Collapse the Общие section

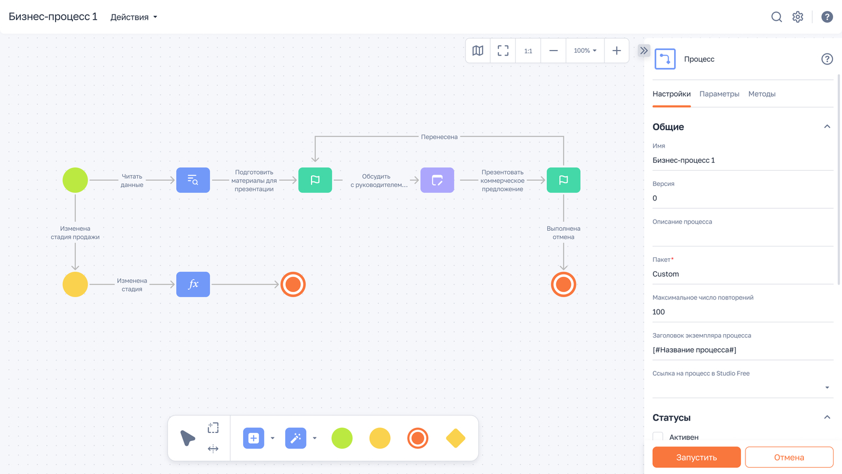pos(827,127)
